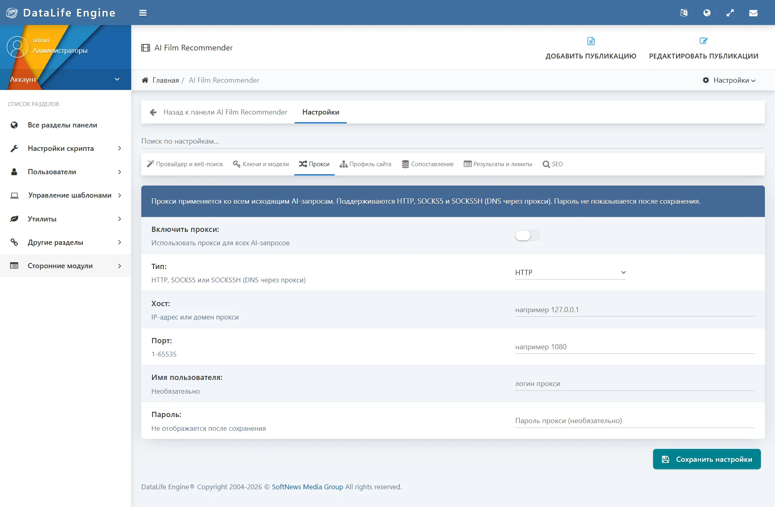The image size is (775, 507).
Task: Focus the Поиск по настройкам search field
Action: 453,141
